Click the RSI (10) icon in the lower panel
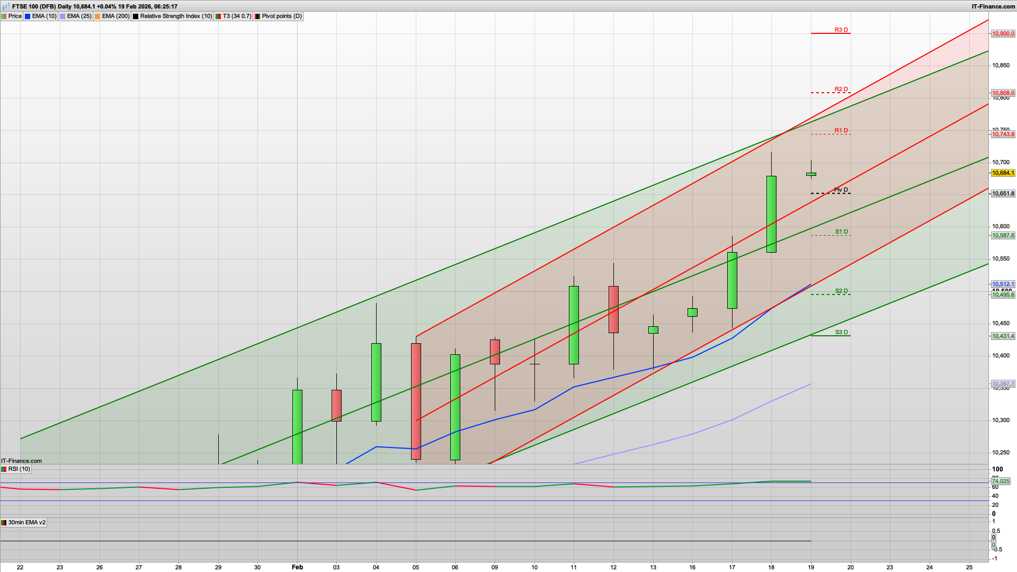 (4, 469)
